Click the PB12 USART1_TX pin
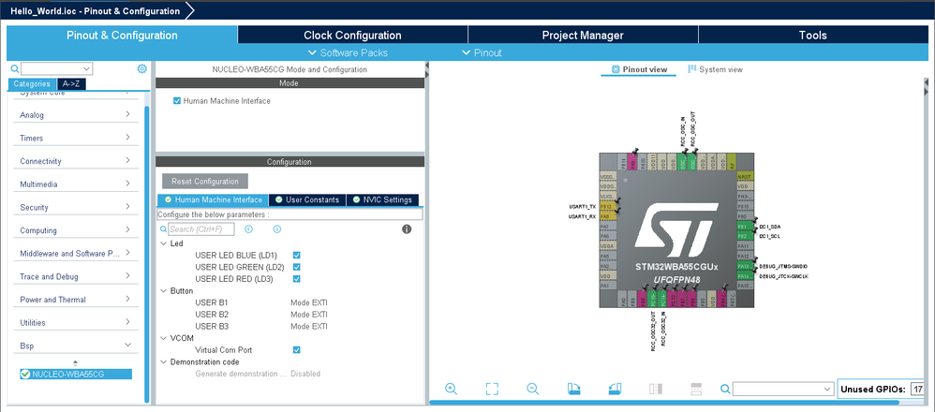This screenshot has height=412, width=935. coord(606,206)
